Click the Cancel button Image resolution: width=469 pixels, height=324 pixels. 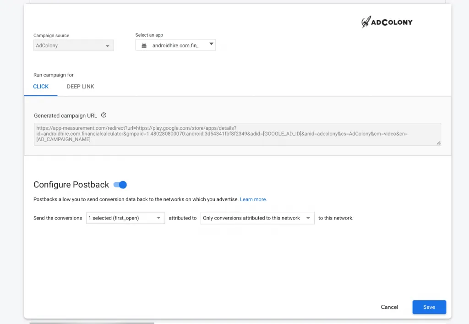coord(389,307)
